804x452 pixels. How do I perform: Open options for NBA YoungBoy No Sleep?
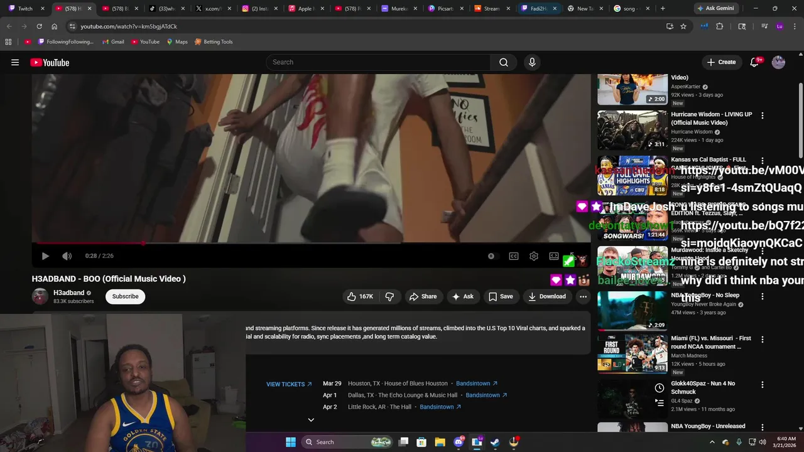[762, 296]
